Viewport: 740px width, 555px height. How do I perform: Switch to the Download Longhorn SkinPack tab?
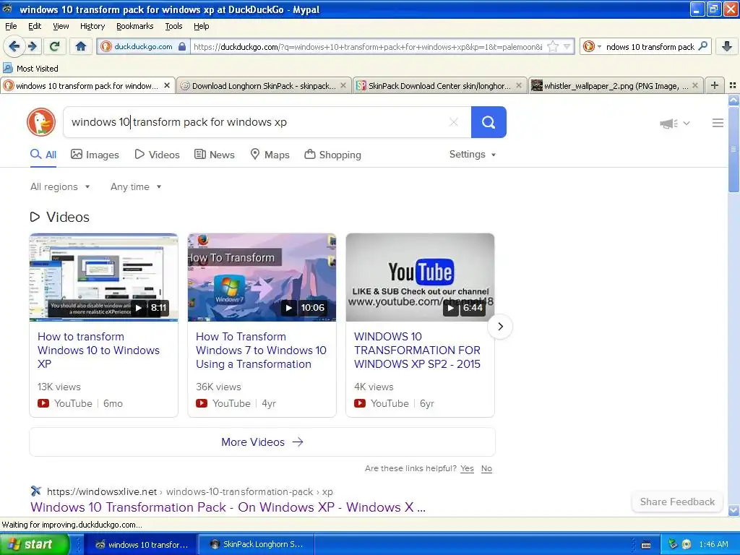[264, 85]
